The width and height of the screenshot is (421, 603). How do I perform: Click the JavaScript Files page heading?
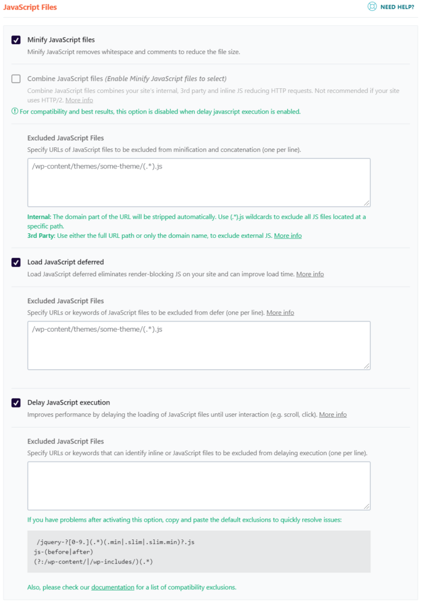click(29, 6)
